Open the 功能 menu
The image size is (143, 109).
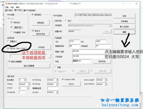(7, 7)
